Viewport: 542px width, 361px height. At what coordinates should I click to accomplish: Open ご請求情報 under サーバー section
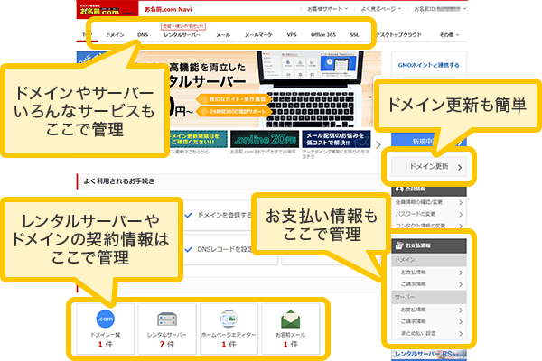pos(413,321)
